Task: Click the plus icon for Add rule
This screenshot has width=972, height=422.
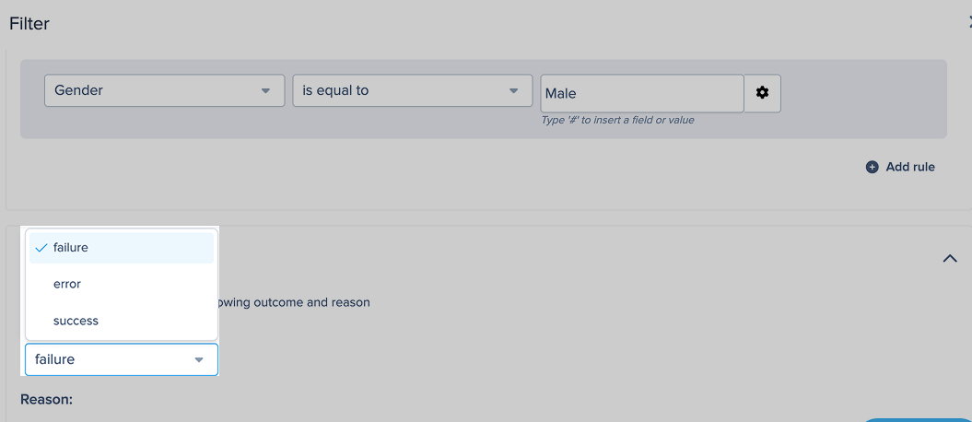Action: 872,167
